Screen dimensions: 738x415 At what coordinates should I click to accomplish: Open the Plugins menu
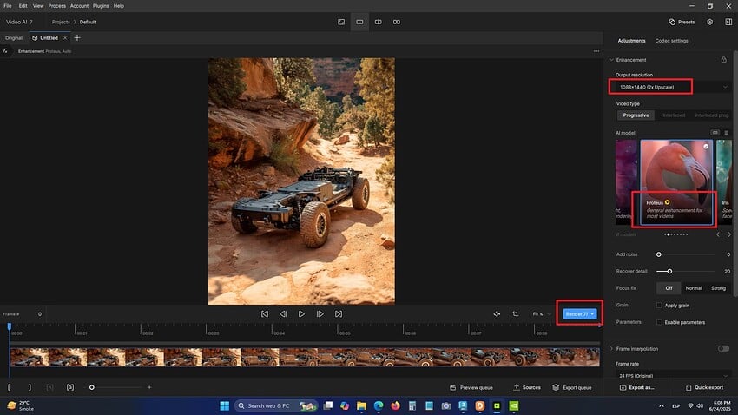tap(101, 6)
